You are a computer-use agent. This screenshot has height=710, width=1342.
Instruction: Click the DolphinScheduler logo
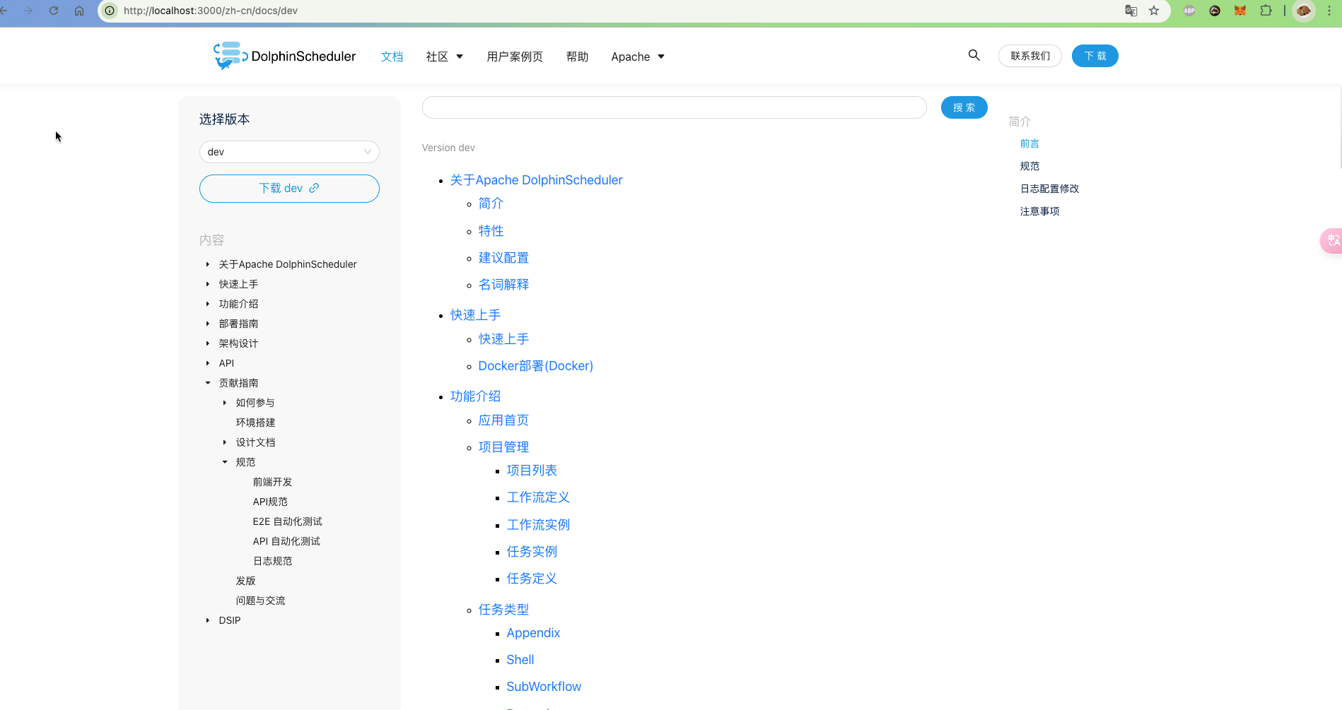pos(284,56)
